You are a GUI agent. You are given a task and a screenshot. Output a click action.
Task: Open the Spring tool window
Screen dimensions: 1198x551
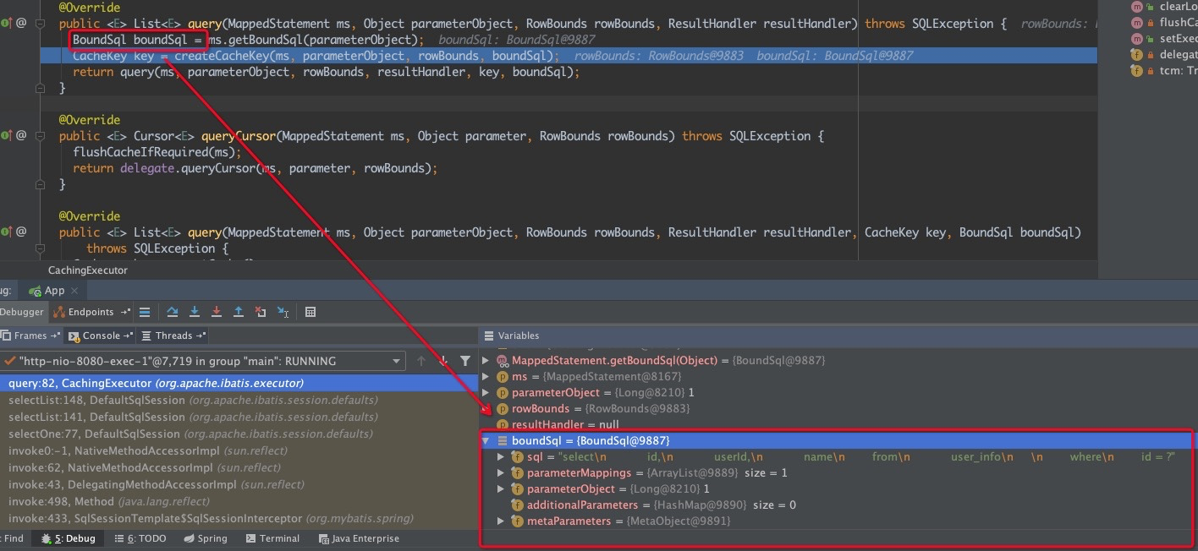point(205,538)
